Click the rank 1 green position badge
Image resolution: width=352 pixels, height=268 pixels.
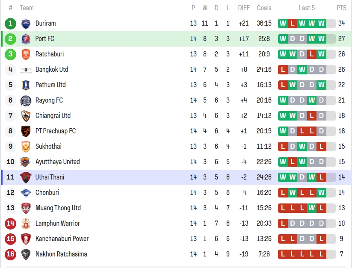tap(11, 24)
